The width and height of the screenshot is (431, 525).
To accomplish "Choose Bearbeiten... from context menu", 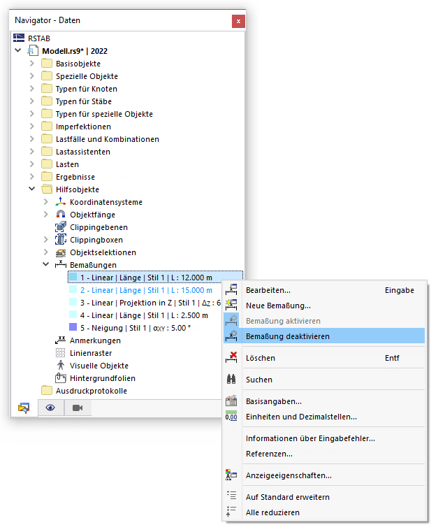I will coord(324,290).
